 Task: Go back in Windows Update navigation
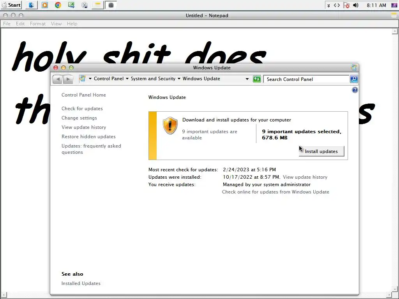pyautogui.click(x=58, y=79)
